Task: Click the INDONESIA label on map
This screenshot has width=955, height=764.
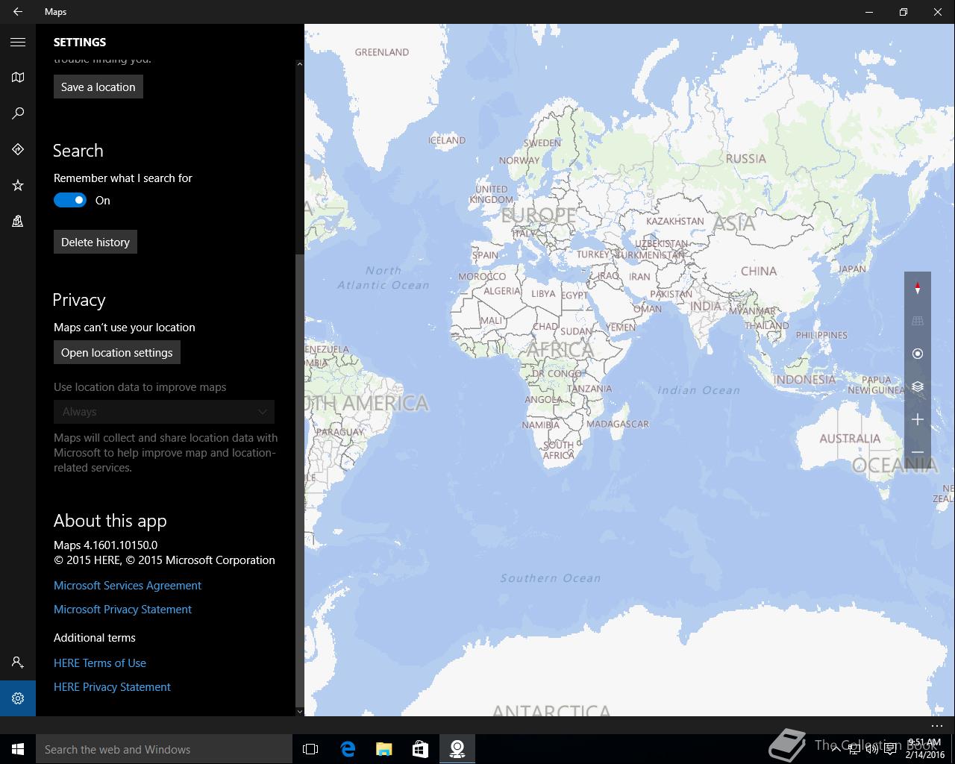Action: click(x=805, y=379)
